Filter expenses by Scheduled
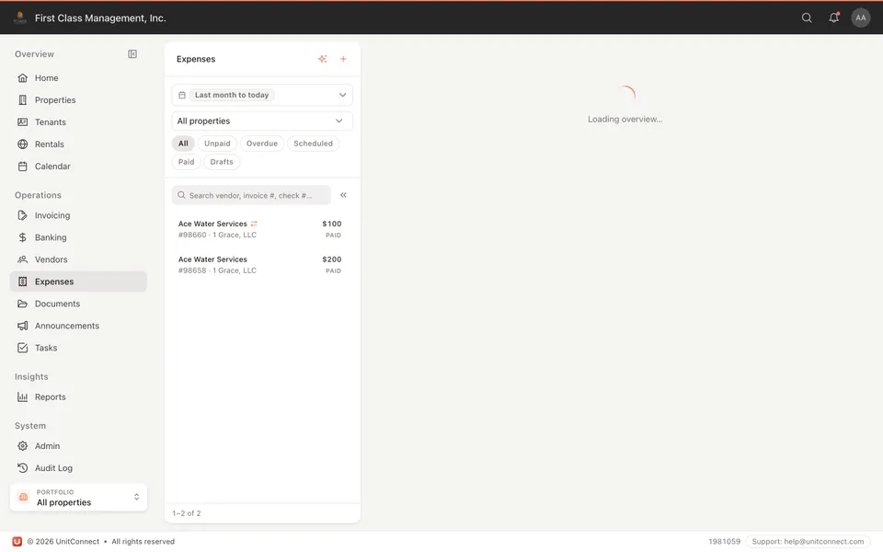Screen dimensions: 883x552 tap(313, 144)
